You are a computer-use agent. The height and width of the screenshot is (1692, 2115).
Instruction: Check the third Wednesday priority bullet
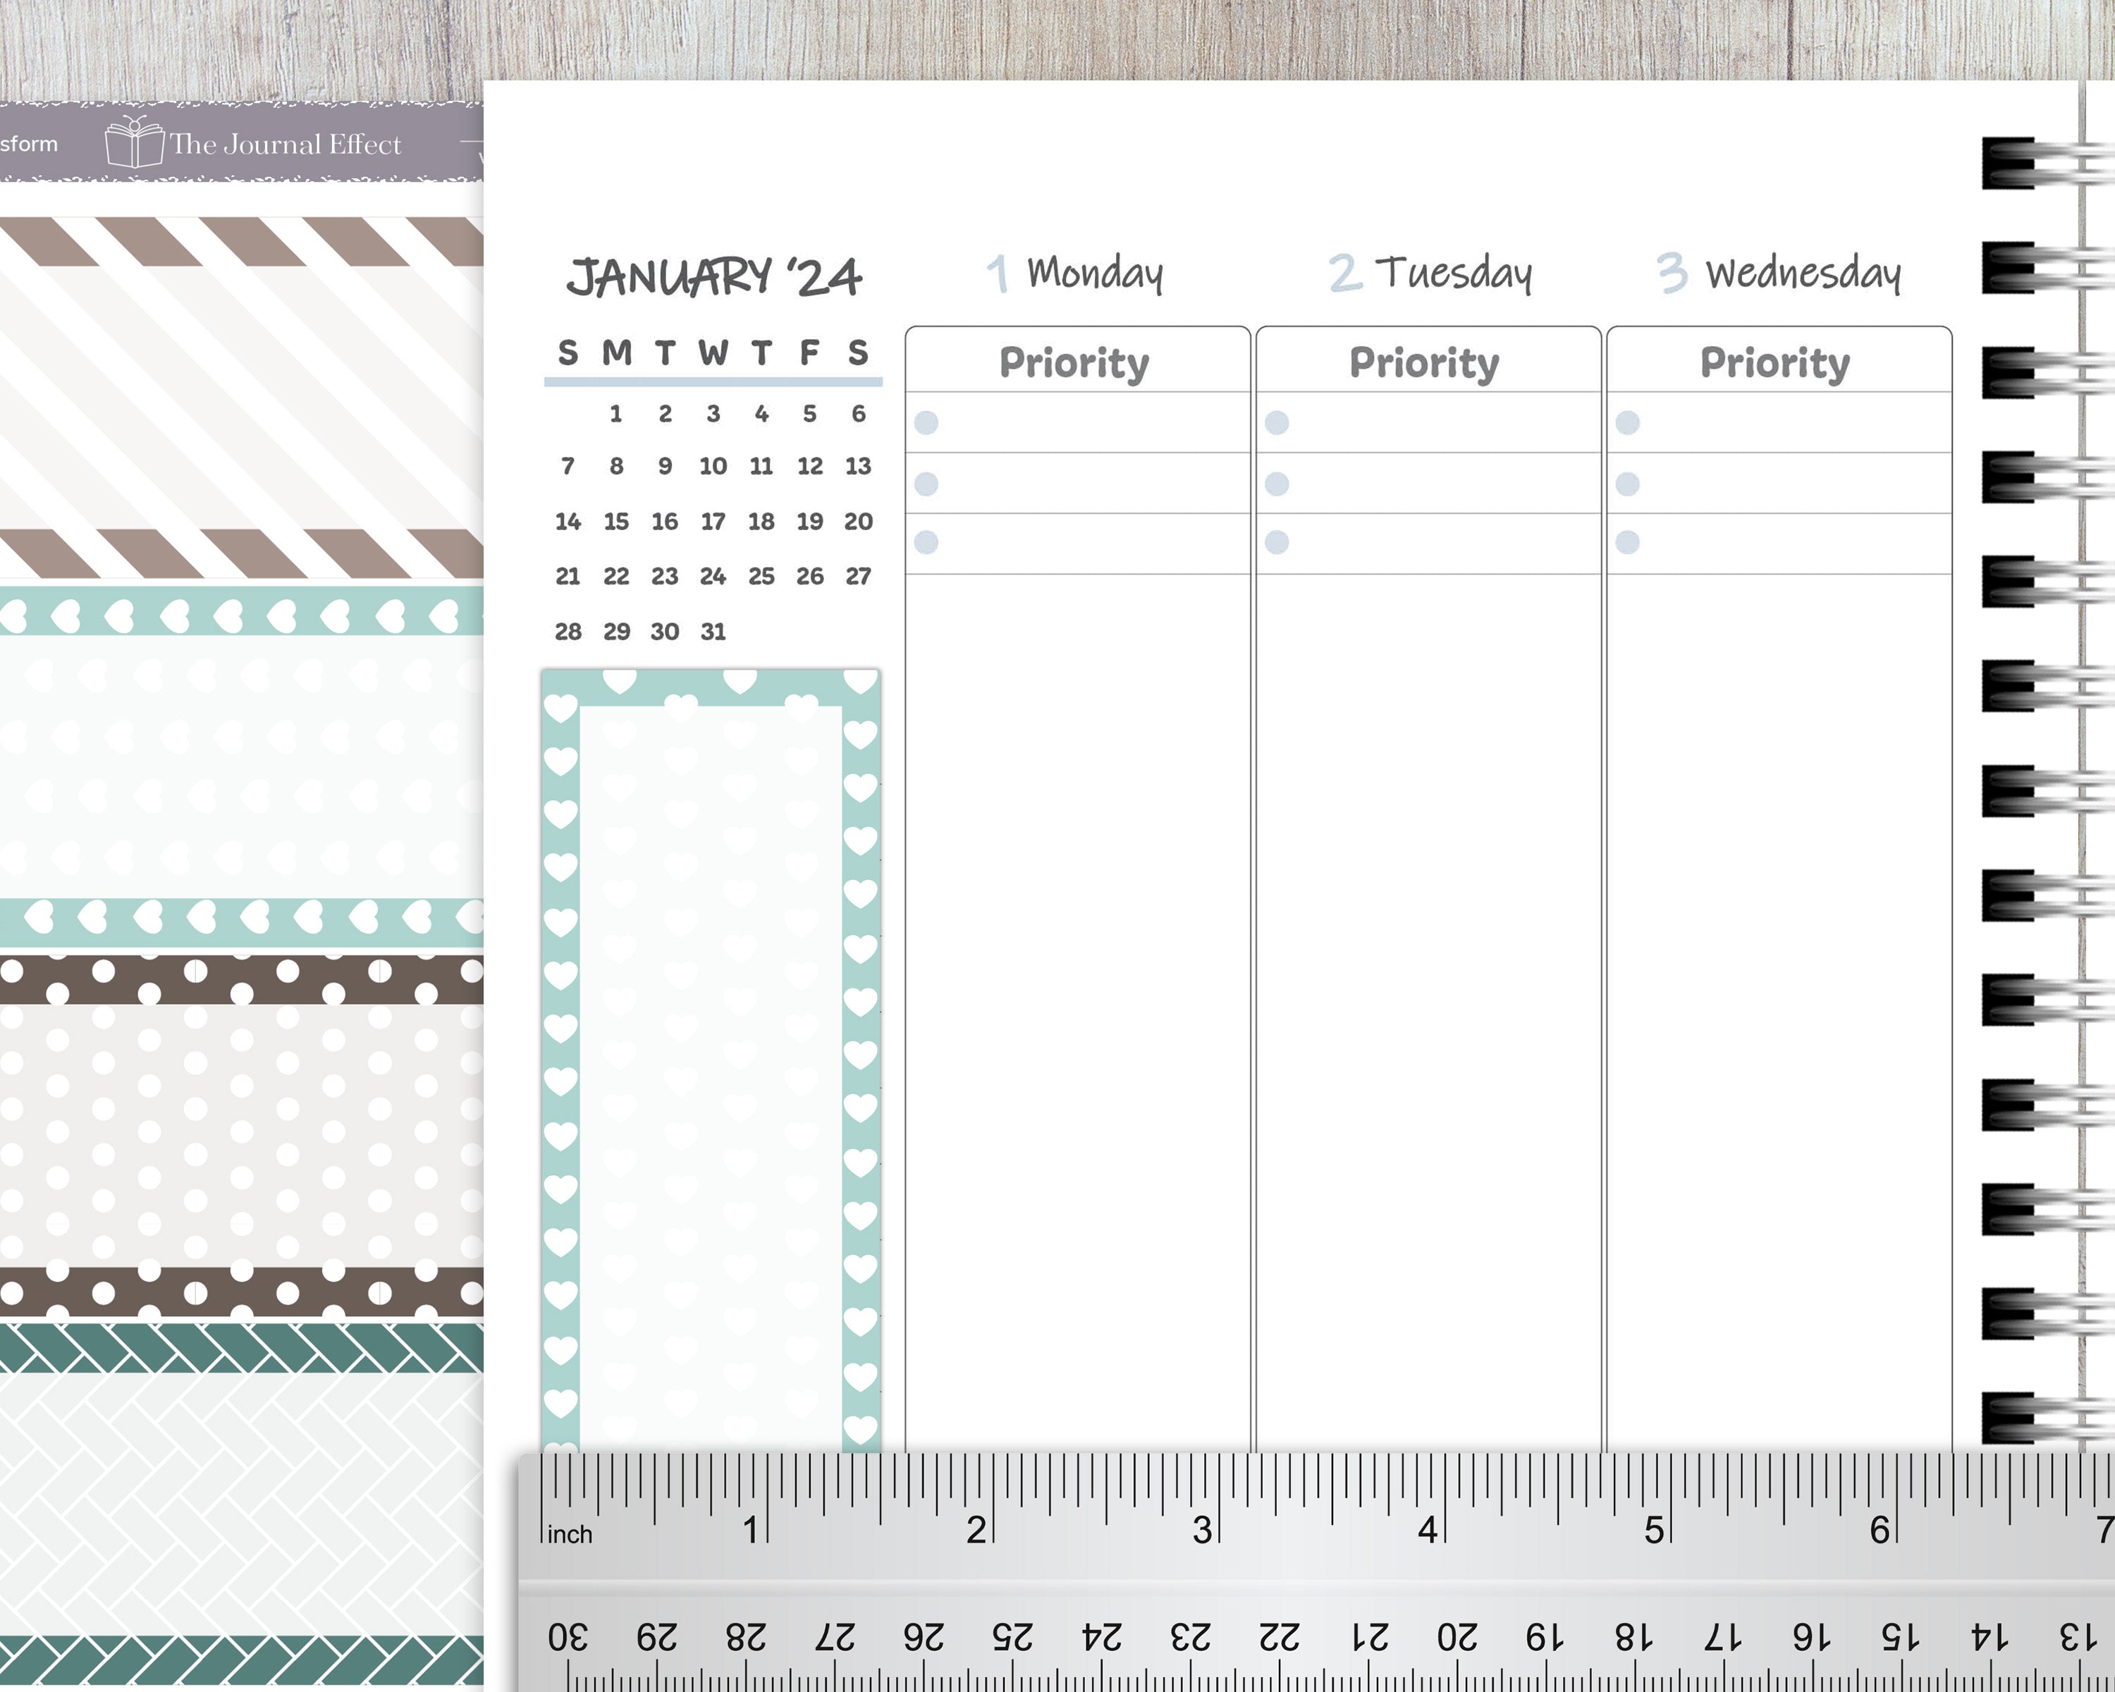click(x=1627, y=542)
